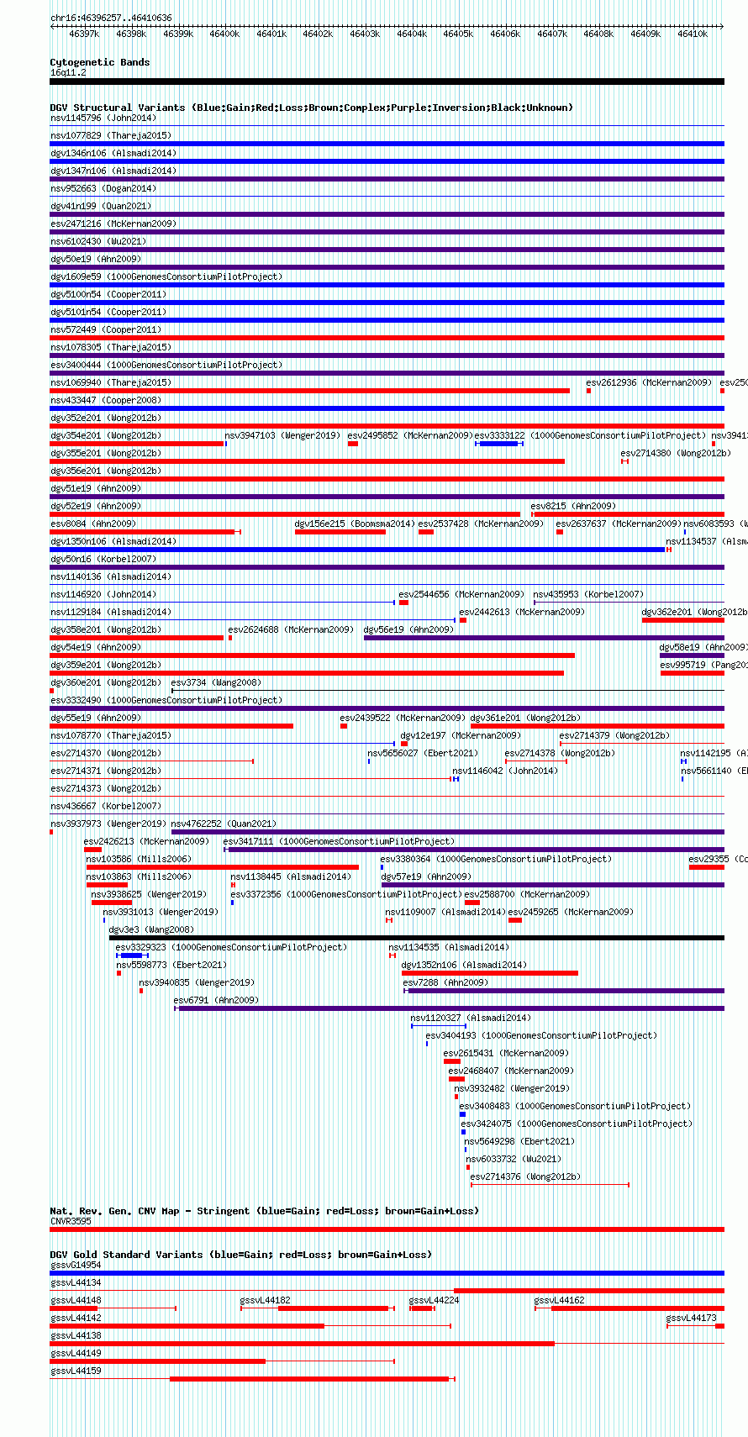Click variant nsv6033732 (Wu2021)
This screenshot has width=748, height=1437.
tap(514, 1159)
